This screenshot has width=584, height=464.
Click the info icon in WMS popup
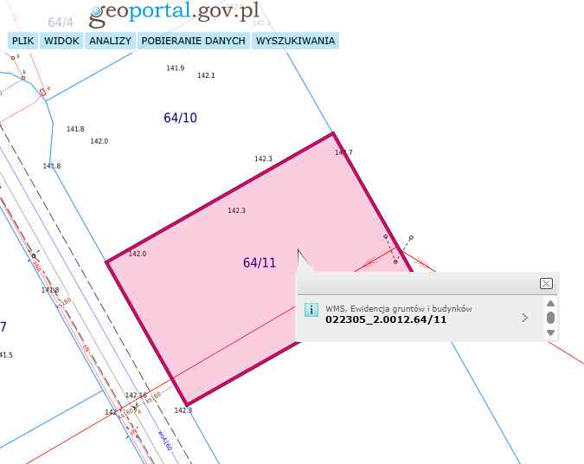(312, 311)
